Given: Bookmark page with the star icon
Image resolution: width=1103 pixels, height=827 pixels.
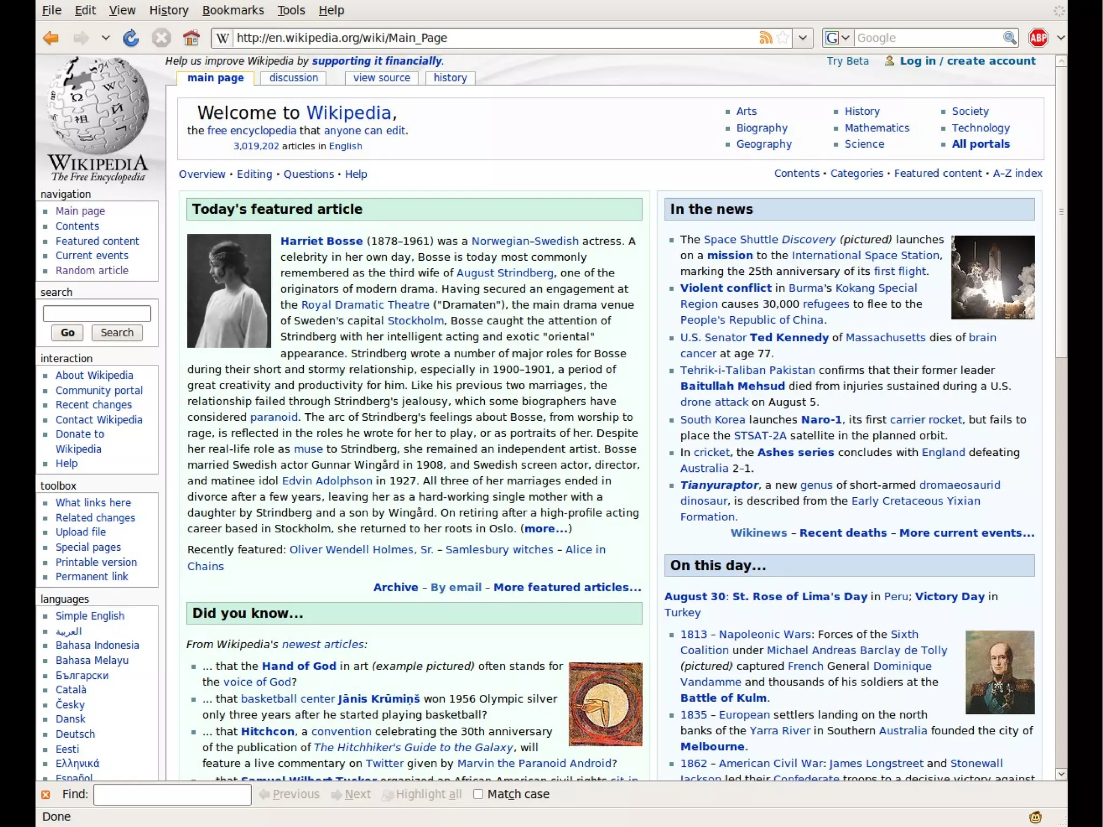Looking at the screenshot, I should tap(783, 38).
